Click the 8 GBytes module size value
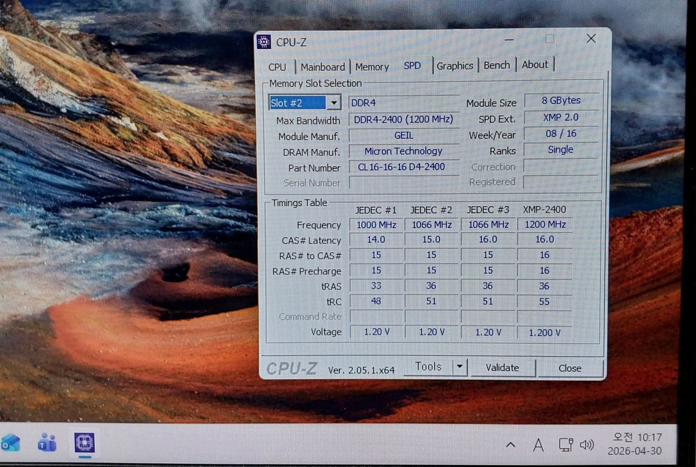696x467 pixels. (561, 100)
